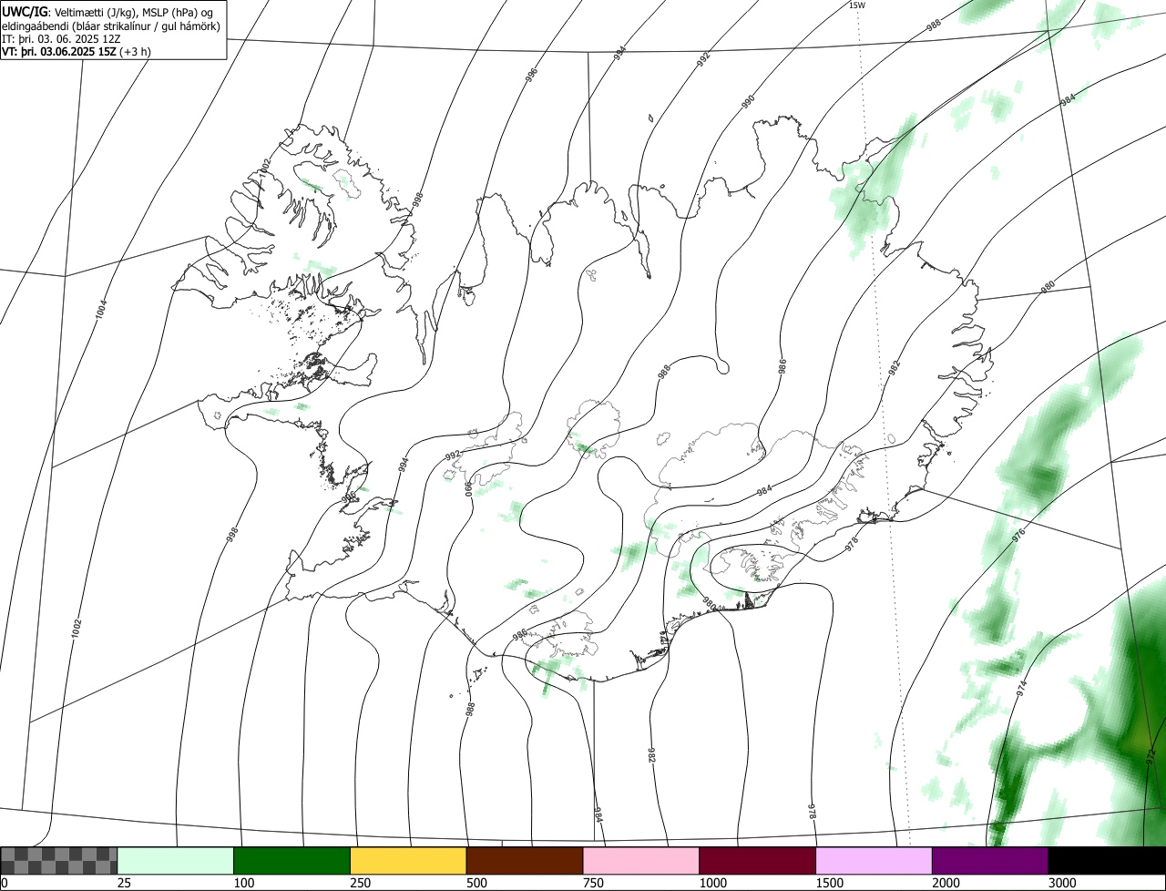The height and width of the screenshot is (891, 1166).
Task: Select the black legend swatch above 3000
Action: (1107, 861)
